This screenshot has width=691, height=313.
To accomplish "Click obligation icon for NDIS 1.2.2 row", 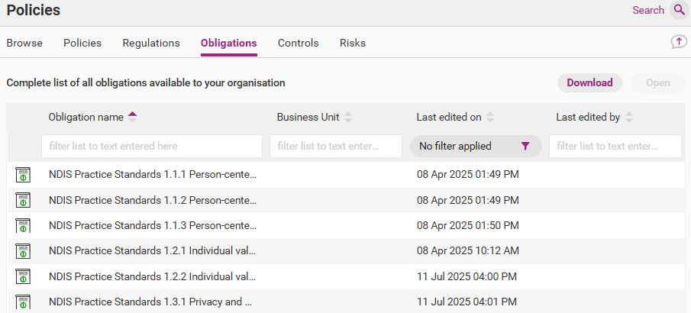I will coord(23,277).
